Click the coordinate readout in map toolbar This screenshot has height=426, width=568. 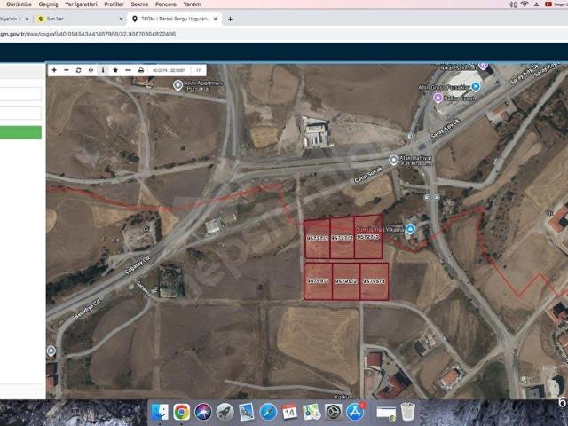click(x=169, y=71)
